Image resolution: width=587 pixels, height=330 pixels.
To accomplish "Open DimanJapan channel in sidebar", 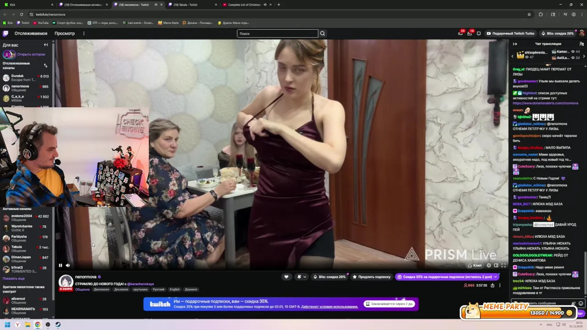I will click(26, 259).
